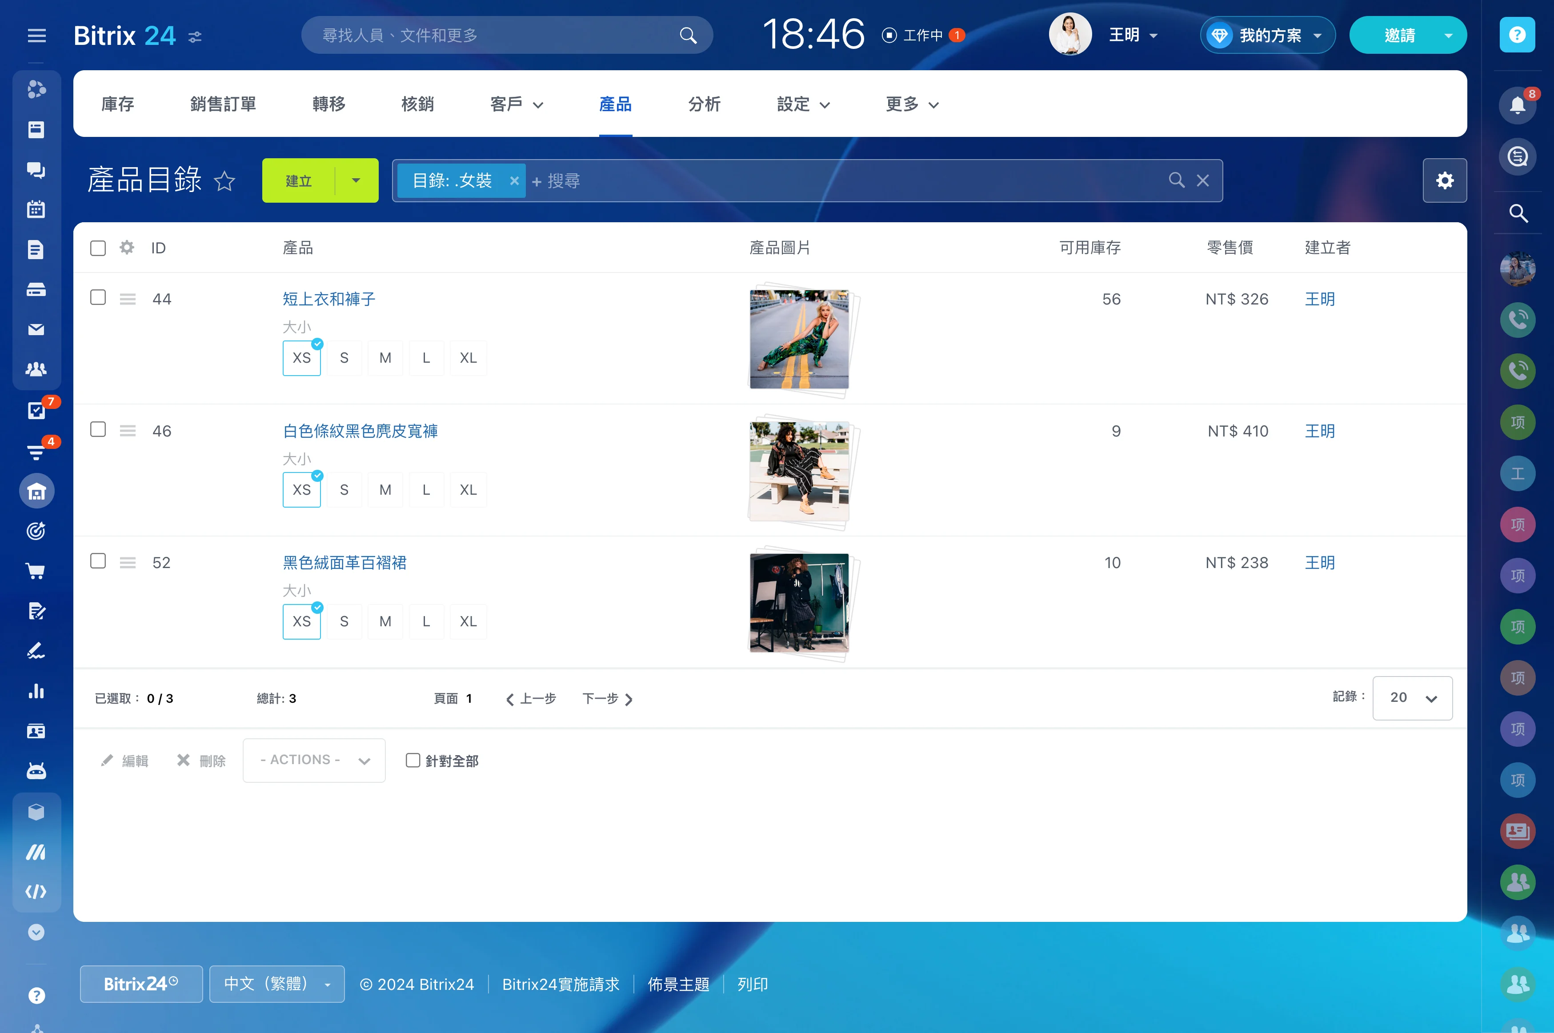Viewport: 1554px width, 1033px height.
Task: Open the Feed icon in left sidebar
Action: pos(36,130)
